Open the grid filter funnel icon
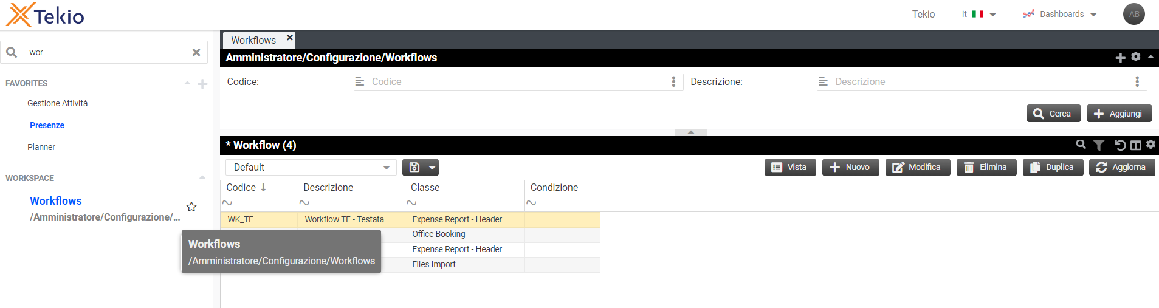Screen dimensions: 1159x308 pyautogui.click(x=1099, y=145)
